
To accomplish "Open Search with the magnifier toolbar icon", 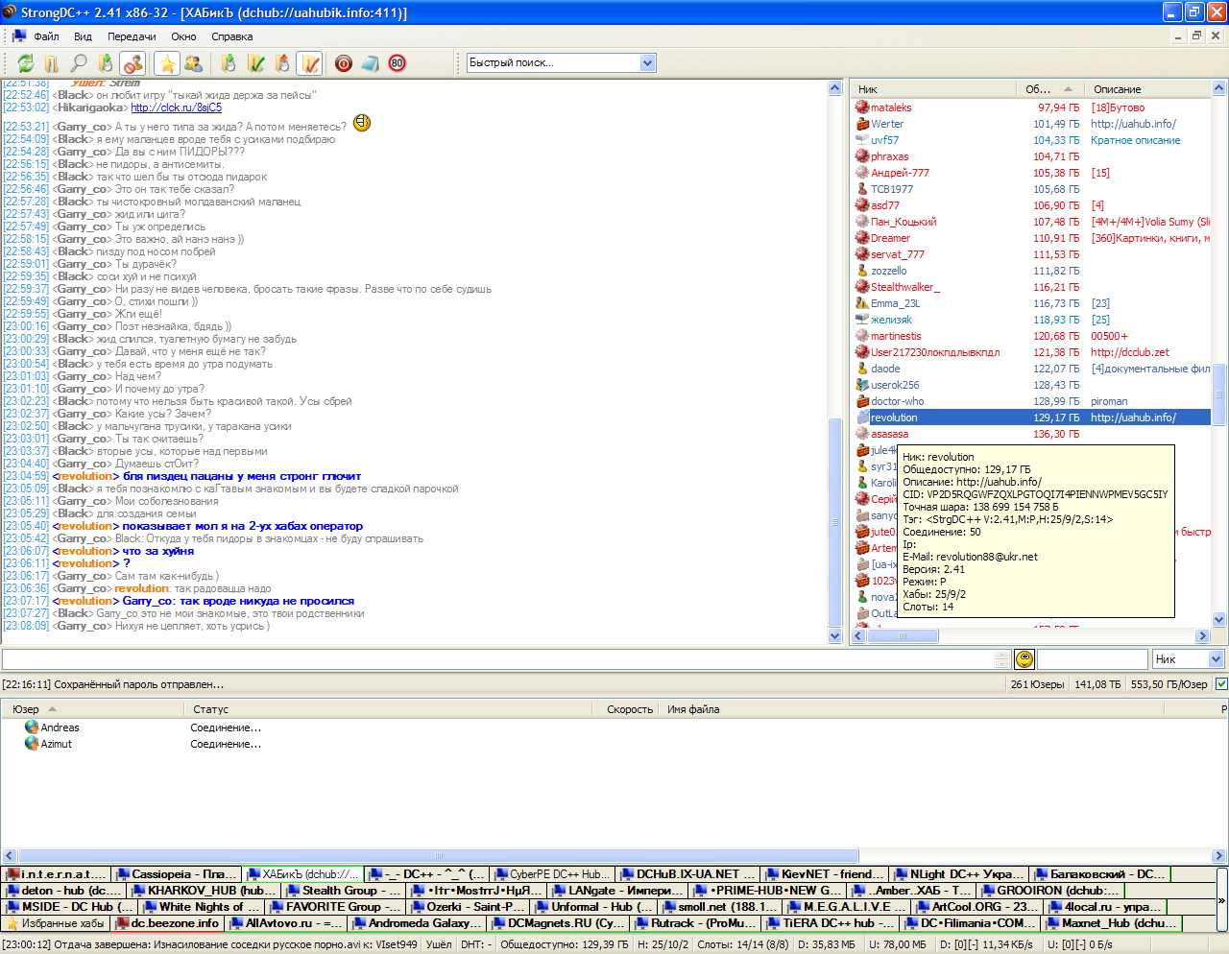I will 79,63.
